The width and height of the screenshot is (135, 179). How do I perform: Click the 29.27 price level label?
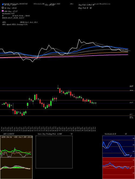tap(131, 103)
